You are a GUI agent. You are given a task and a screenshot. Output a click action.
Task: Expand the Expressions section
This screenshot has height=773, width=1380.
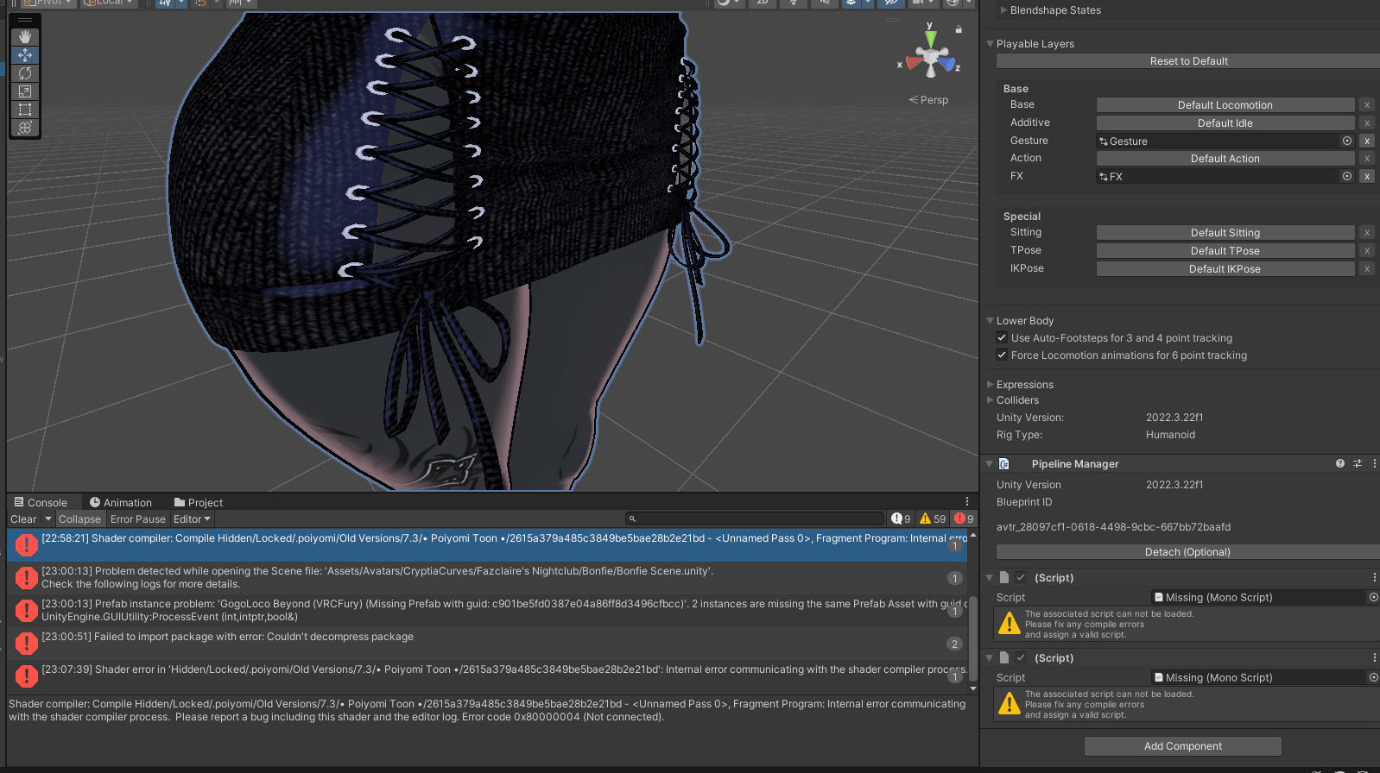pos(991,385)
